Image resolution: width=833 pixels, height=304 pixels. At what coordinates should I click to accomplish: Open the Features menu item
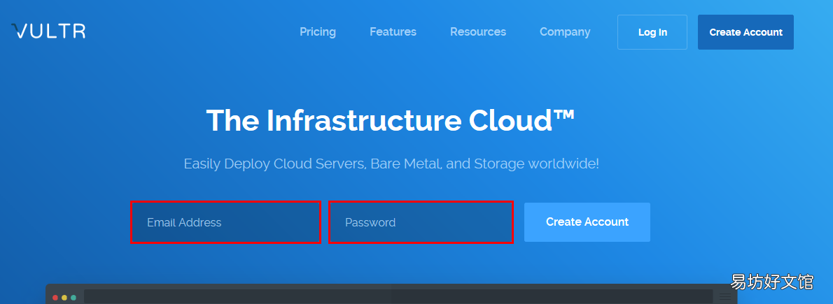tap(393, 32)
